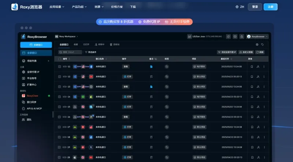The image size is (293, 162).
Task: Sort by the 编号 column arrows
Action: coord(70,59)
